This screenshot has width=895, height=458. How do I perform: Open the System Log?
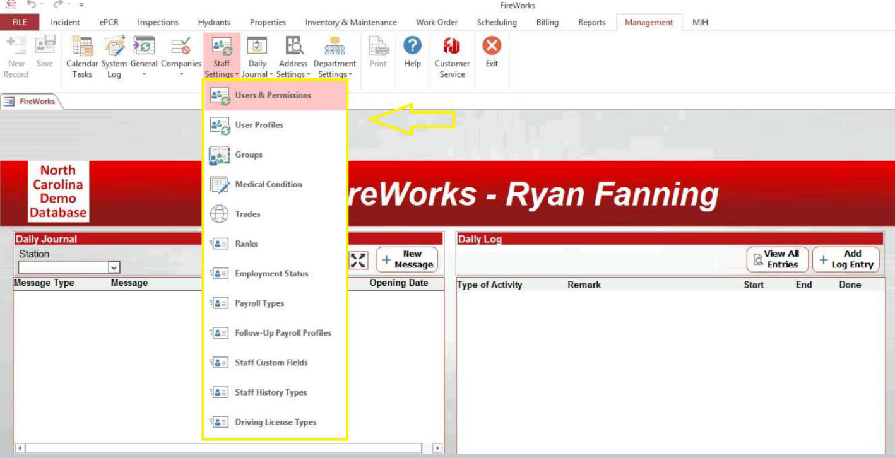pos(113,58)
